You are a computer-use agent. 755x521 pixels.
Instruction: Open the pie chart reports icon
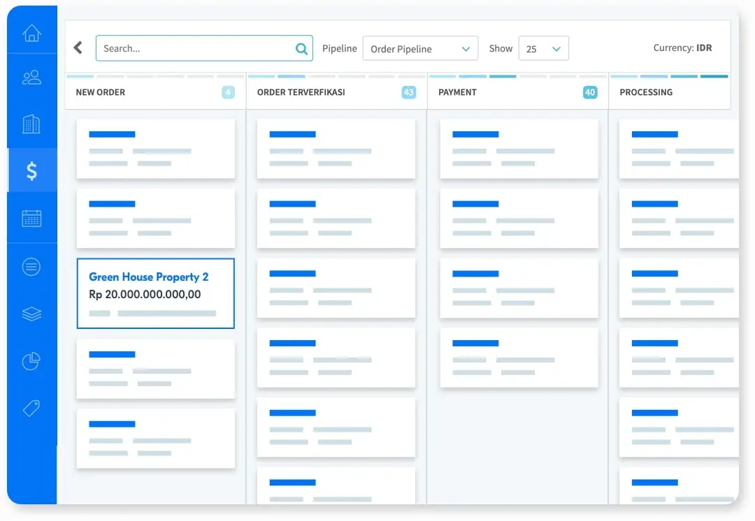(x=31, y=361)
